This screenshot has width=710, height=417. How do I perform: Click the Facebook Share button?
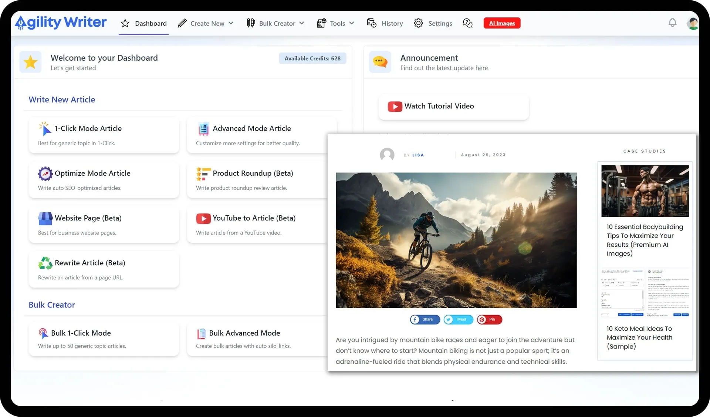425,319
